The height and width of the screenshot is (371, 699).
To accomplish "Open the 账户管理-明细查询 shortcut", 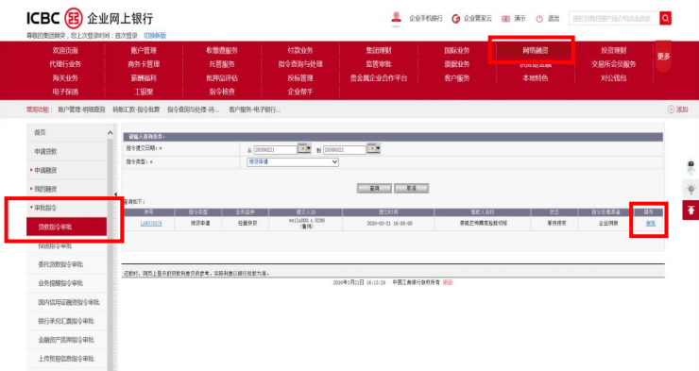I will pos(81,110).
